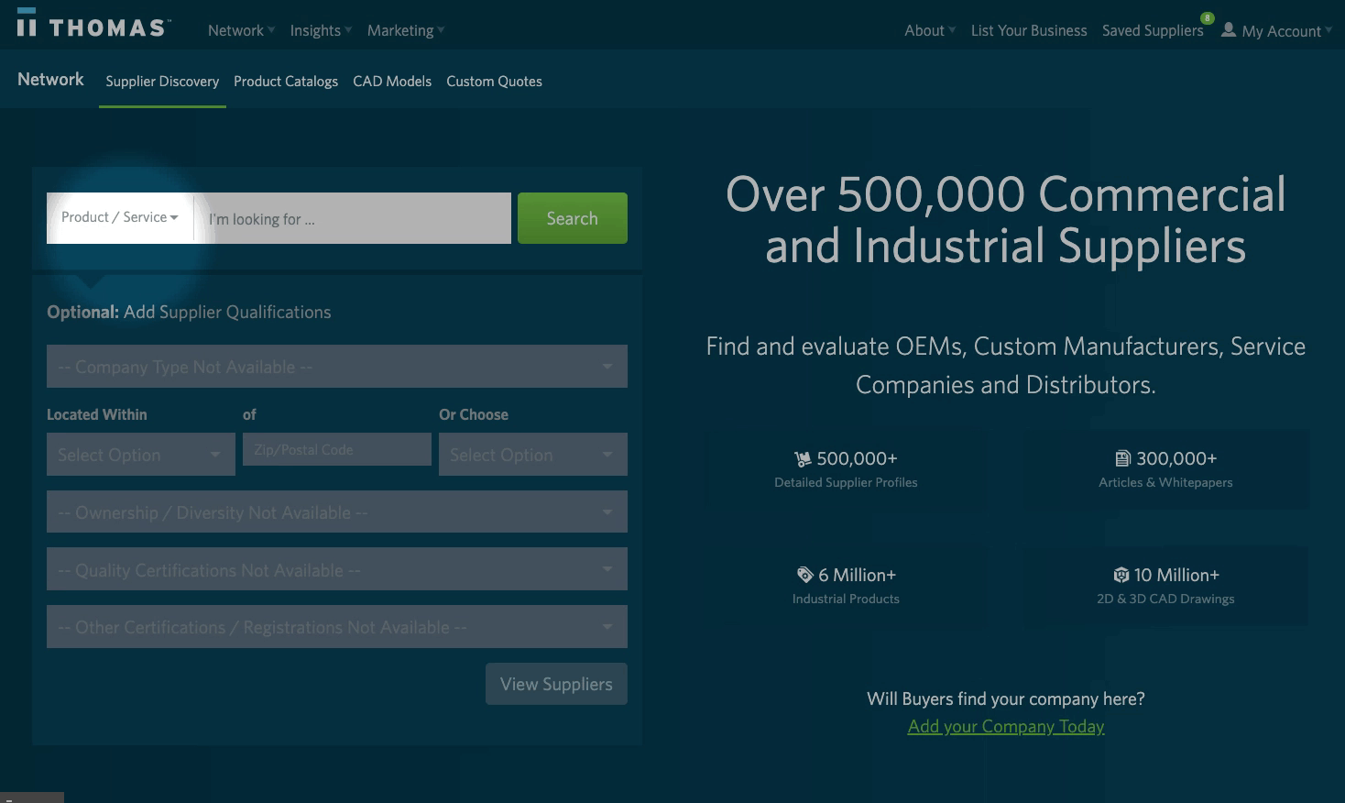Click the Saved Suppliers count badge

(1208, 18)
